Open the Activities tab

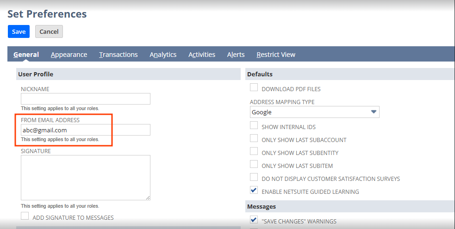201,55
